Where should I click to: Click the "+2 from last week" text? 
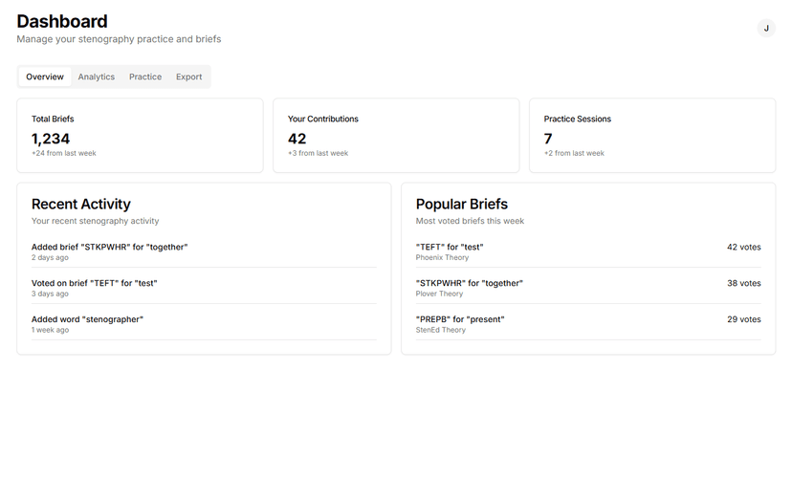[574, 153]
